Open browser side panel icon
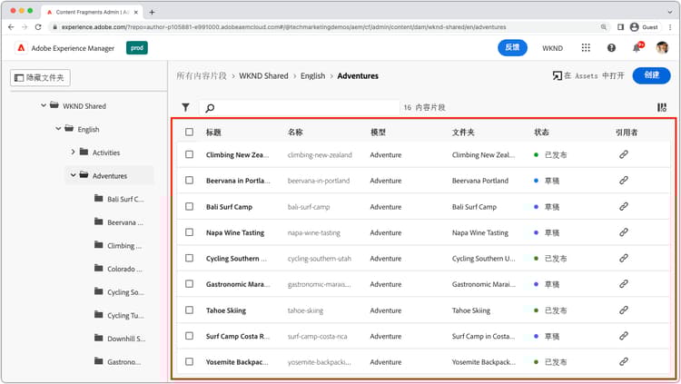The height and width of the screenshot is (384, 681). (621, 27)
